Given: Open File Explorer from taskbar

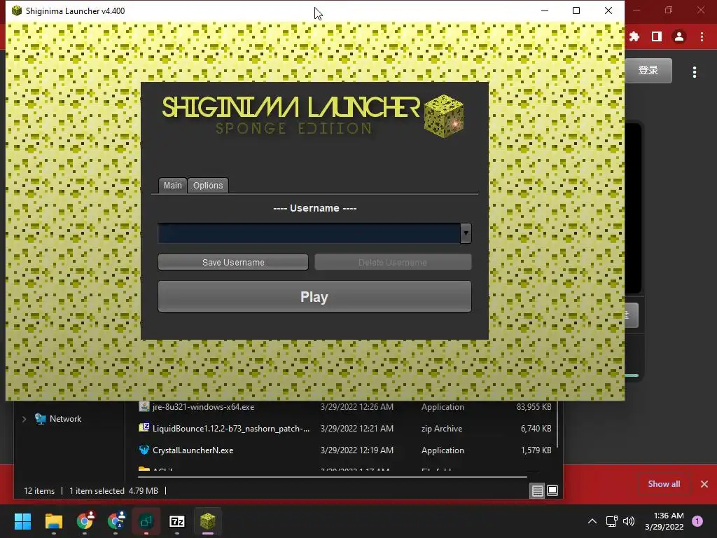Looking at the screenshot, I should pos(53,521).
